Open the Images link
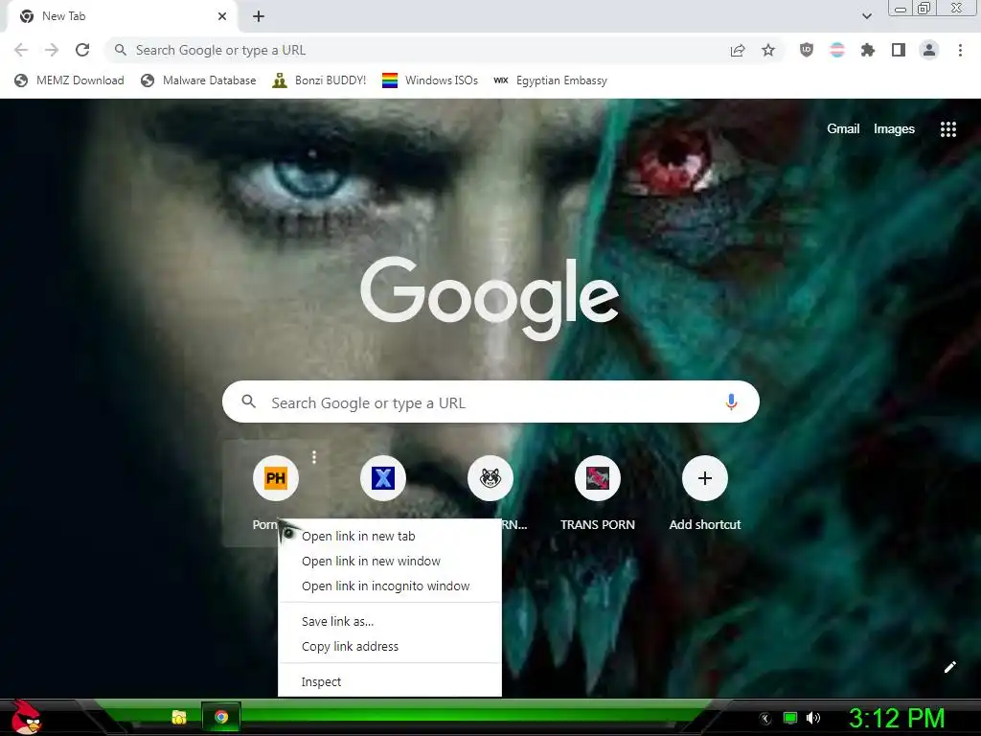This screenshot has width=981, height=736. pos(894,129)
